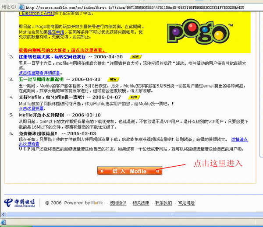Click the 地址 address label
The height and width of the screenshot is (227, 263).
click(8, 7)
